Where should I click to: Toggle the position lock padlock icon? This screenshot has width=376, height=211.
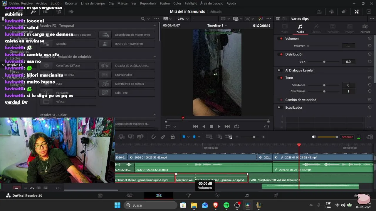[x=173, y=137]
